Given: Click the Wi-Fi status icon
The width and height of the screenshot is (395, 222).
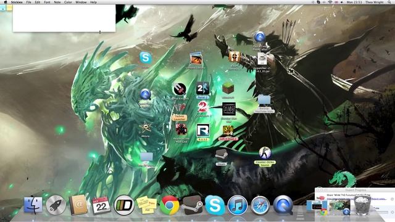Looking at the screenshot, I should [330, 2].
